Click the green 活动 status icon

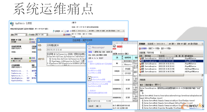click(x=30, y=39)
